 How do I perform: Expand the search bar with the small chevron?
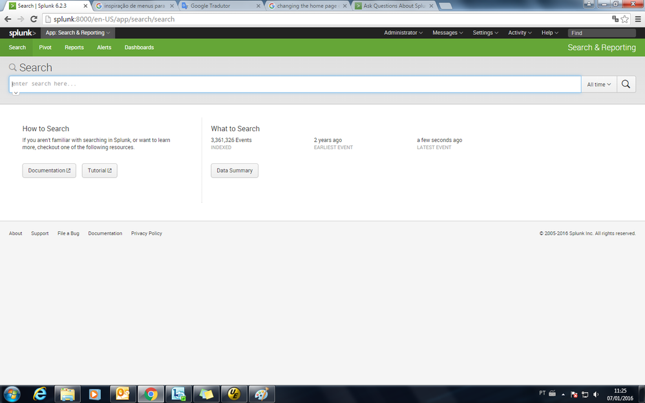click(x=16, y=93)
